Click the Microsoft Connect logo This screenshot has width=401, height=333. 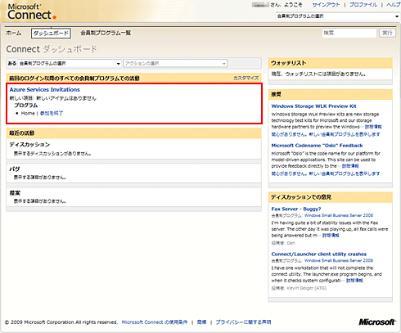coord(32,11)
